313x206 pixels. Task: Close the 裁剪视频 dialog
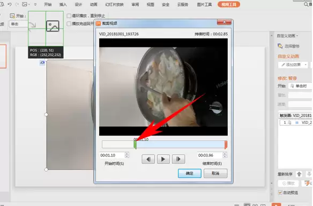point(224,22)
